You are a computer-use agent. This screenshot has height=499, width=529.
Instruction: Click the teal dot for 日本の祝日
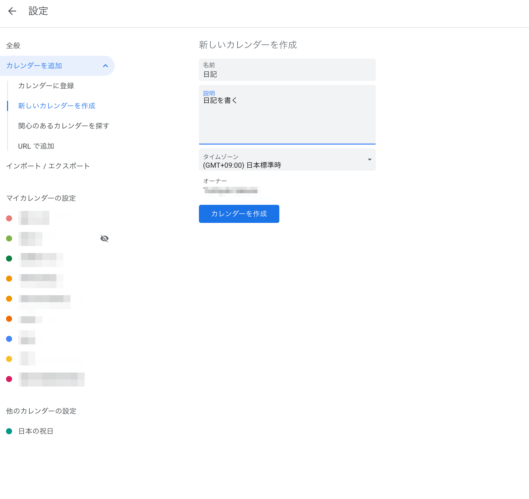(9, 431)
